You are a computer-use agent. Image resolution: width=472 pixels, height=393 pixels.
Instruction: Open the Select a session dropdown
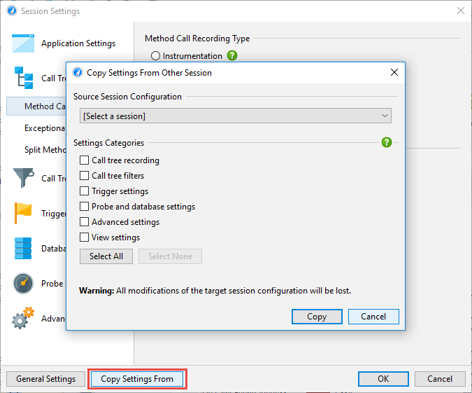tap(236, 116)
